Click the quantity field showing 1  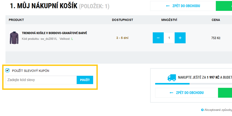pyautogui.click(x=169, y=38)
